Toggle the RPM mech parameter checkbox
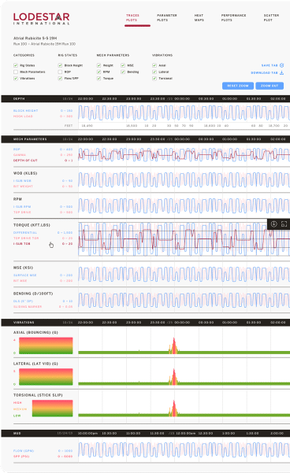The width and height of the screenshot is (290, 473). click(99, 72)
